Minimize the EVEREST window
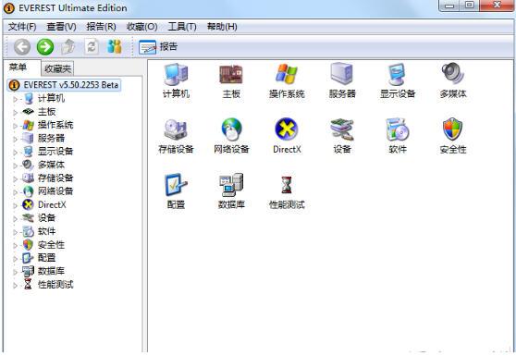The height and width of the screenshot is (356, 516). click(x=449, y=6)
